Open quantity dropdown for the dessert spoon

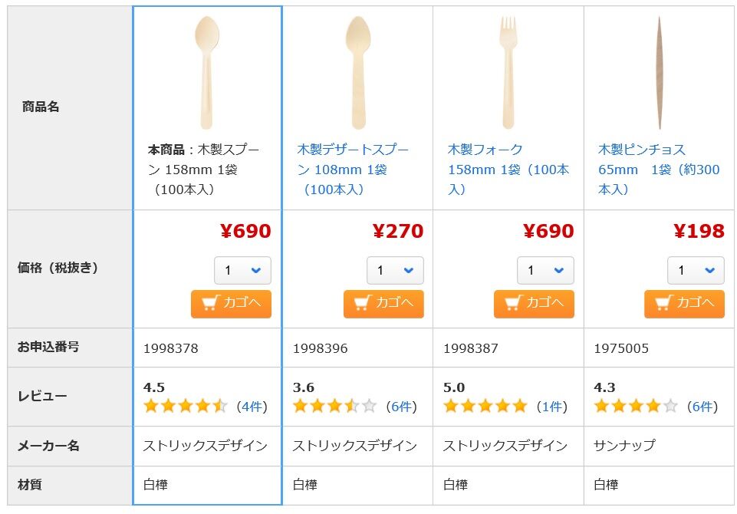point(395,270)
